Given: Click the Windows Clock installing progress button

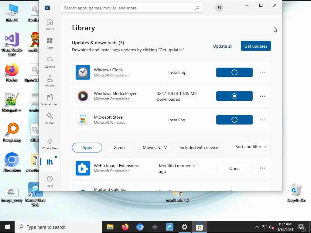Looking at the screenshot, I should coord(234,72).
